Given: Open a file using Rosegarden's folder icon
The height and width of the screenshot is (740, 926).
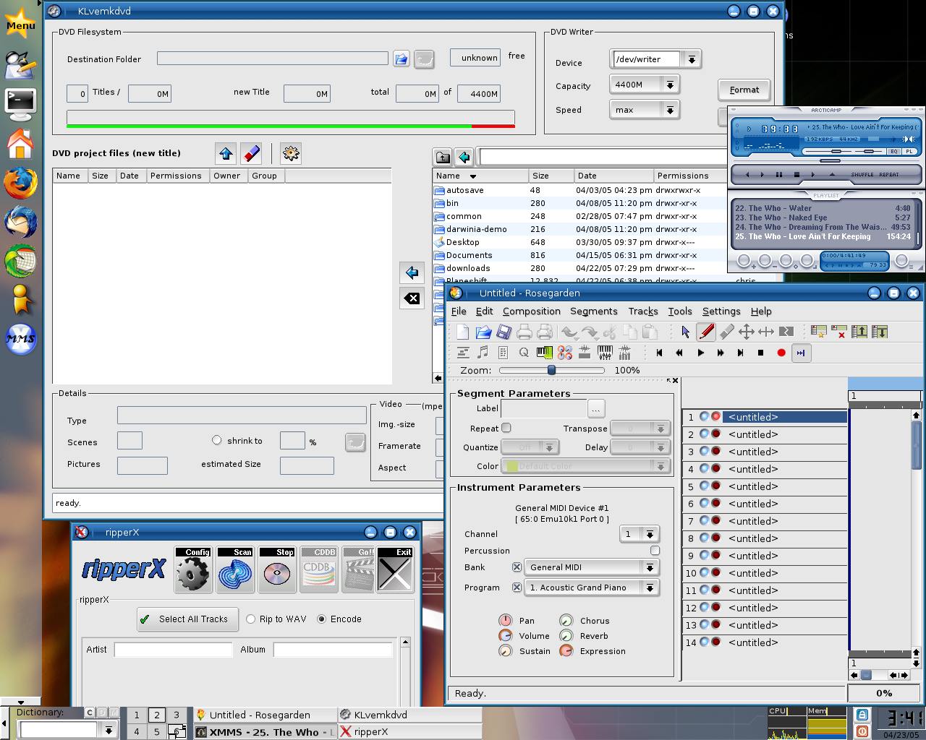Looking at the screenshot, I should pyautogui.click(x=483, y=332).
